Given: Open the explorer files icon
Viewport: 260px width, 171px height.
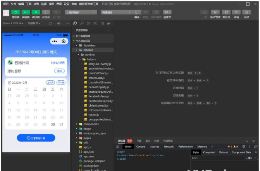Looking at the screenshot, I should 75,24.
